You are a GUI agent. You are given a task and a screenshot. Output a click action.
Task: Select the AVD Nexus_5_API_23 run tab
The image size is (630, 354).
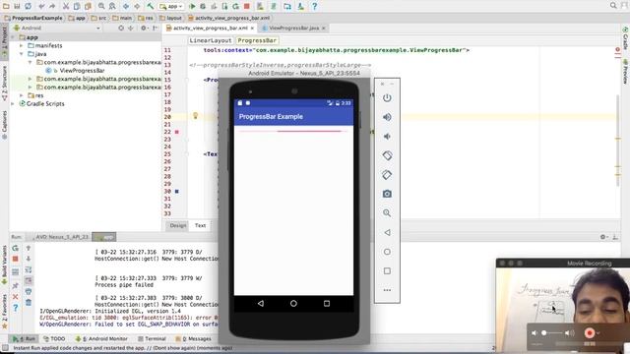click(x=58, y=237)
